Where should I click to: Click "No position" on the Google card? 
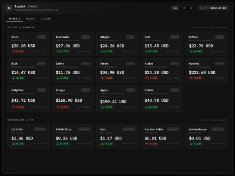pyautogui.click(x=84, y=107)
